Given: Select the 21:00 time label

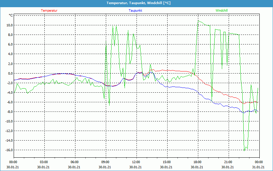Looking at the screenshot, I should 228,162.
